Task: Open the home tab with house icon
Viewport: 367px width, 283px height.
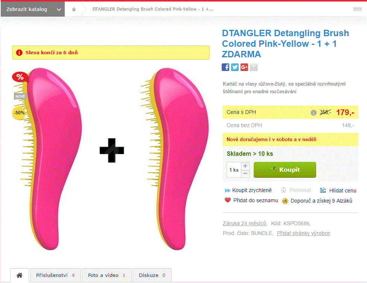Action: (x=20, y=275)
